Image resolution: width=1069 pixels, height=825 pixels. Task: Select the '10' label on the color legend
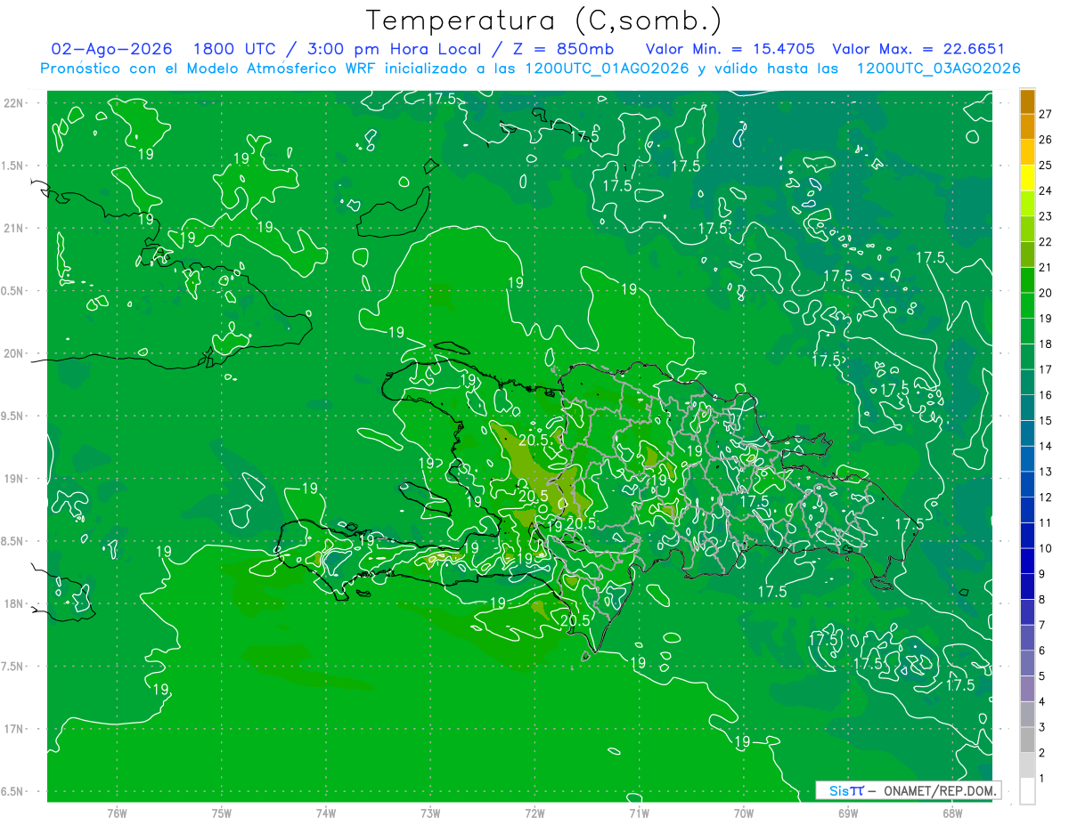1046,548
